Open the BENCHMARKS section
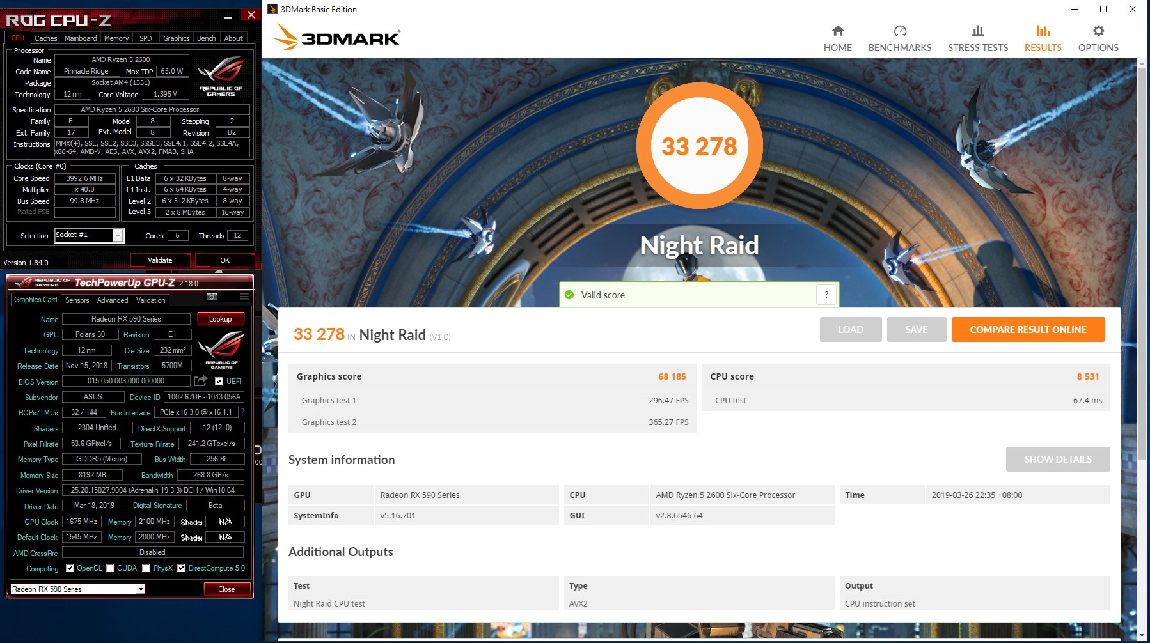The width and height of the screenshot is (1150, 643). click(x=899, y=39)
